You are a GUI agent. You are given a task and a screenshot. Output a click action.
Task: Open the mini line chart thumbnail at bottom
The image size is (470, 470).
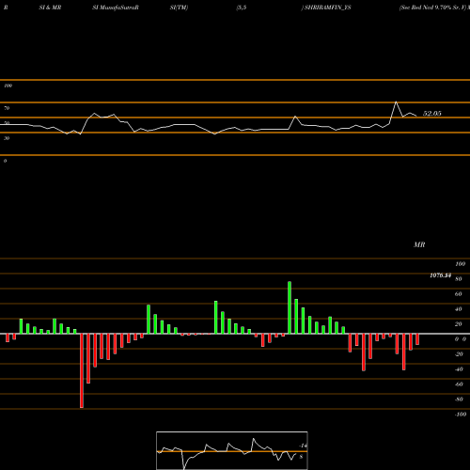point(232,450)
